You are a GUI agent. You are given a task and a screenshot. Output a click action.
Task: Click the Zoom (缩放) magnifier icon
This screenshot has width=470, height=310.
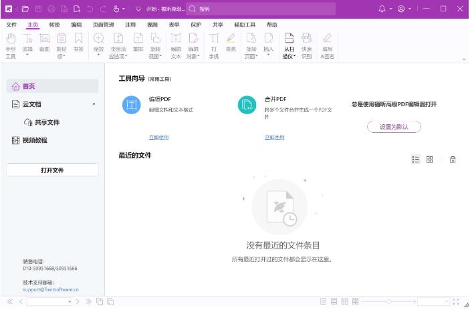(x=99, y=39)
